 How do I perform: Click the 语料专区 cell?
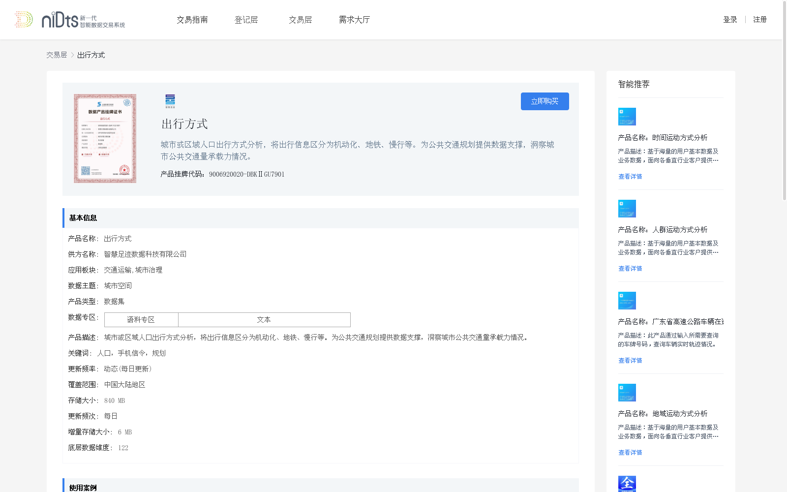(x=141, y=320)
